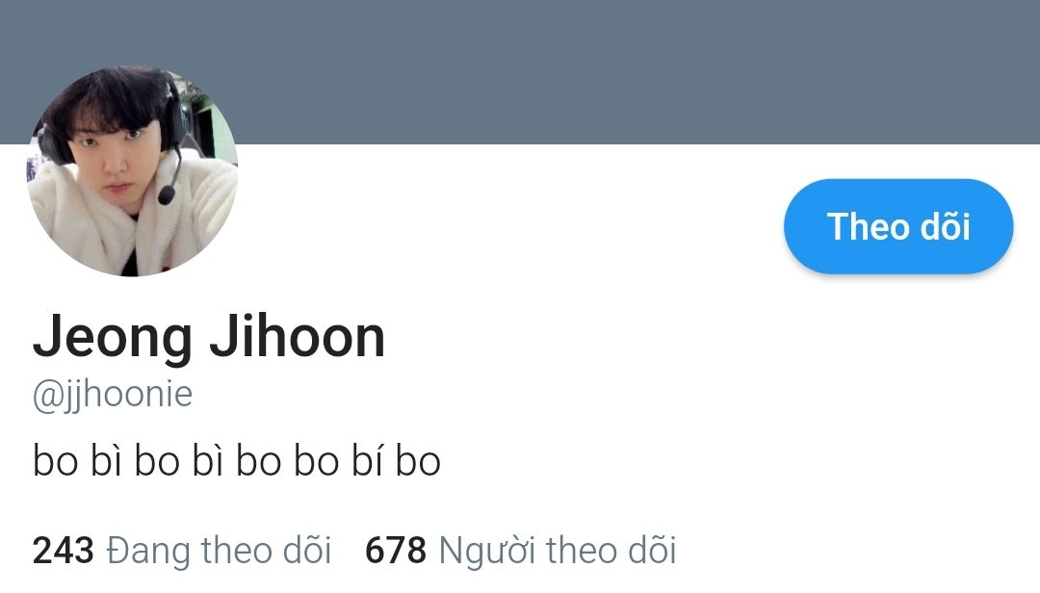Select the Đang theo dõi label
This screenshot has width=1040, height=593.
(219, 550)
